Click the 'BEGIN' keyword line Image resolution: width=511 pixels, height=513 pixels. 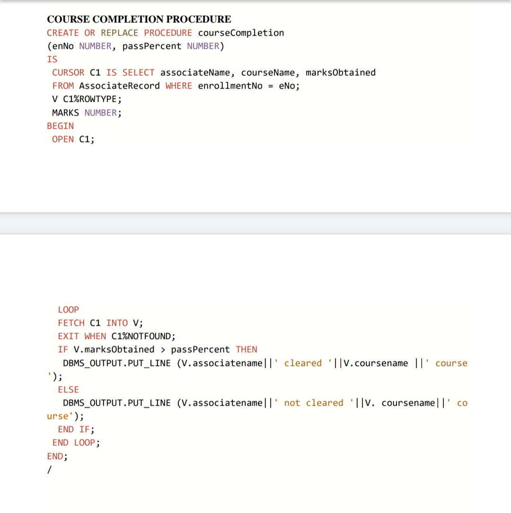coord(60,126)
